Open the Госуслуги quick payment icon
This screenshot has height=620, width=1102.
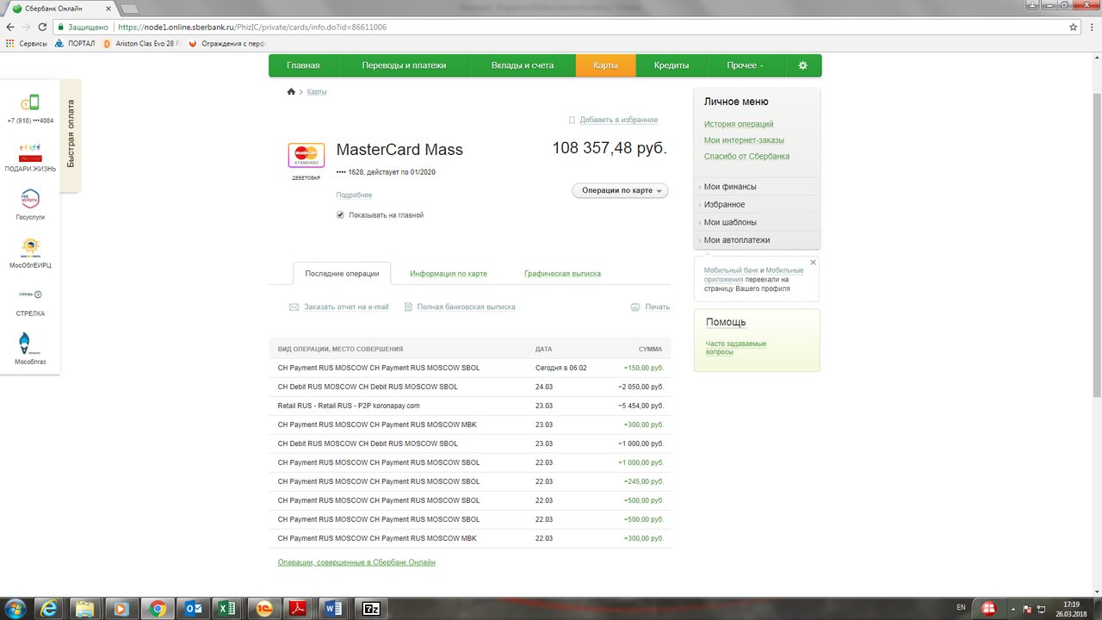pos(30,199)
